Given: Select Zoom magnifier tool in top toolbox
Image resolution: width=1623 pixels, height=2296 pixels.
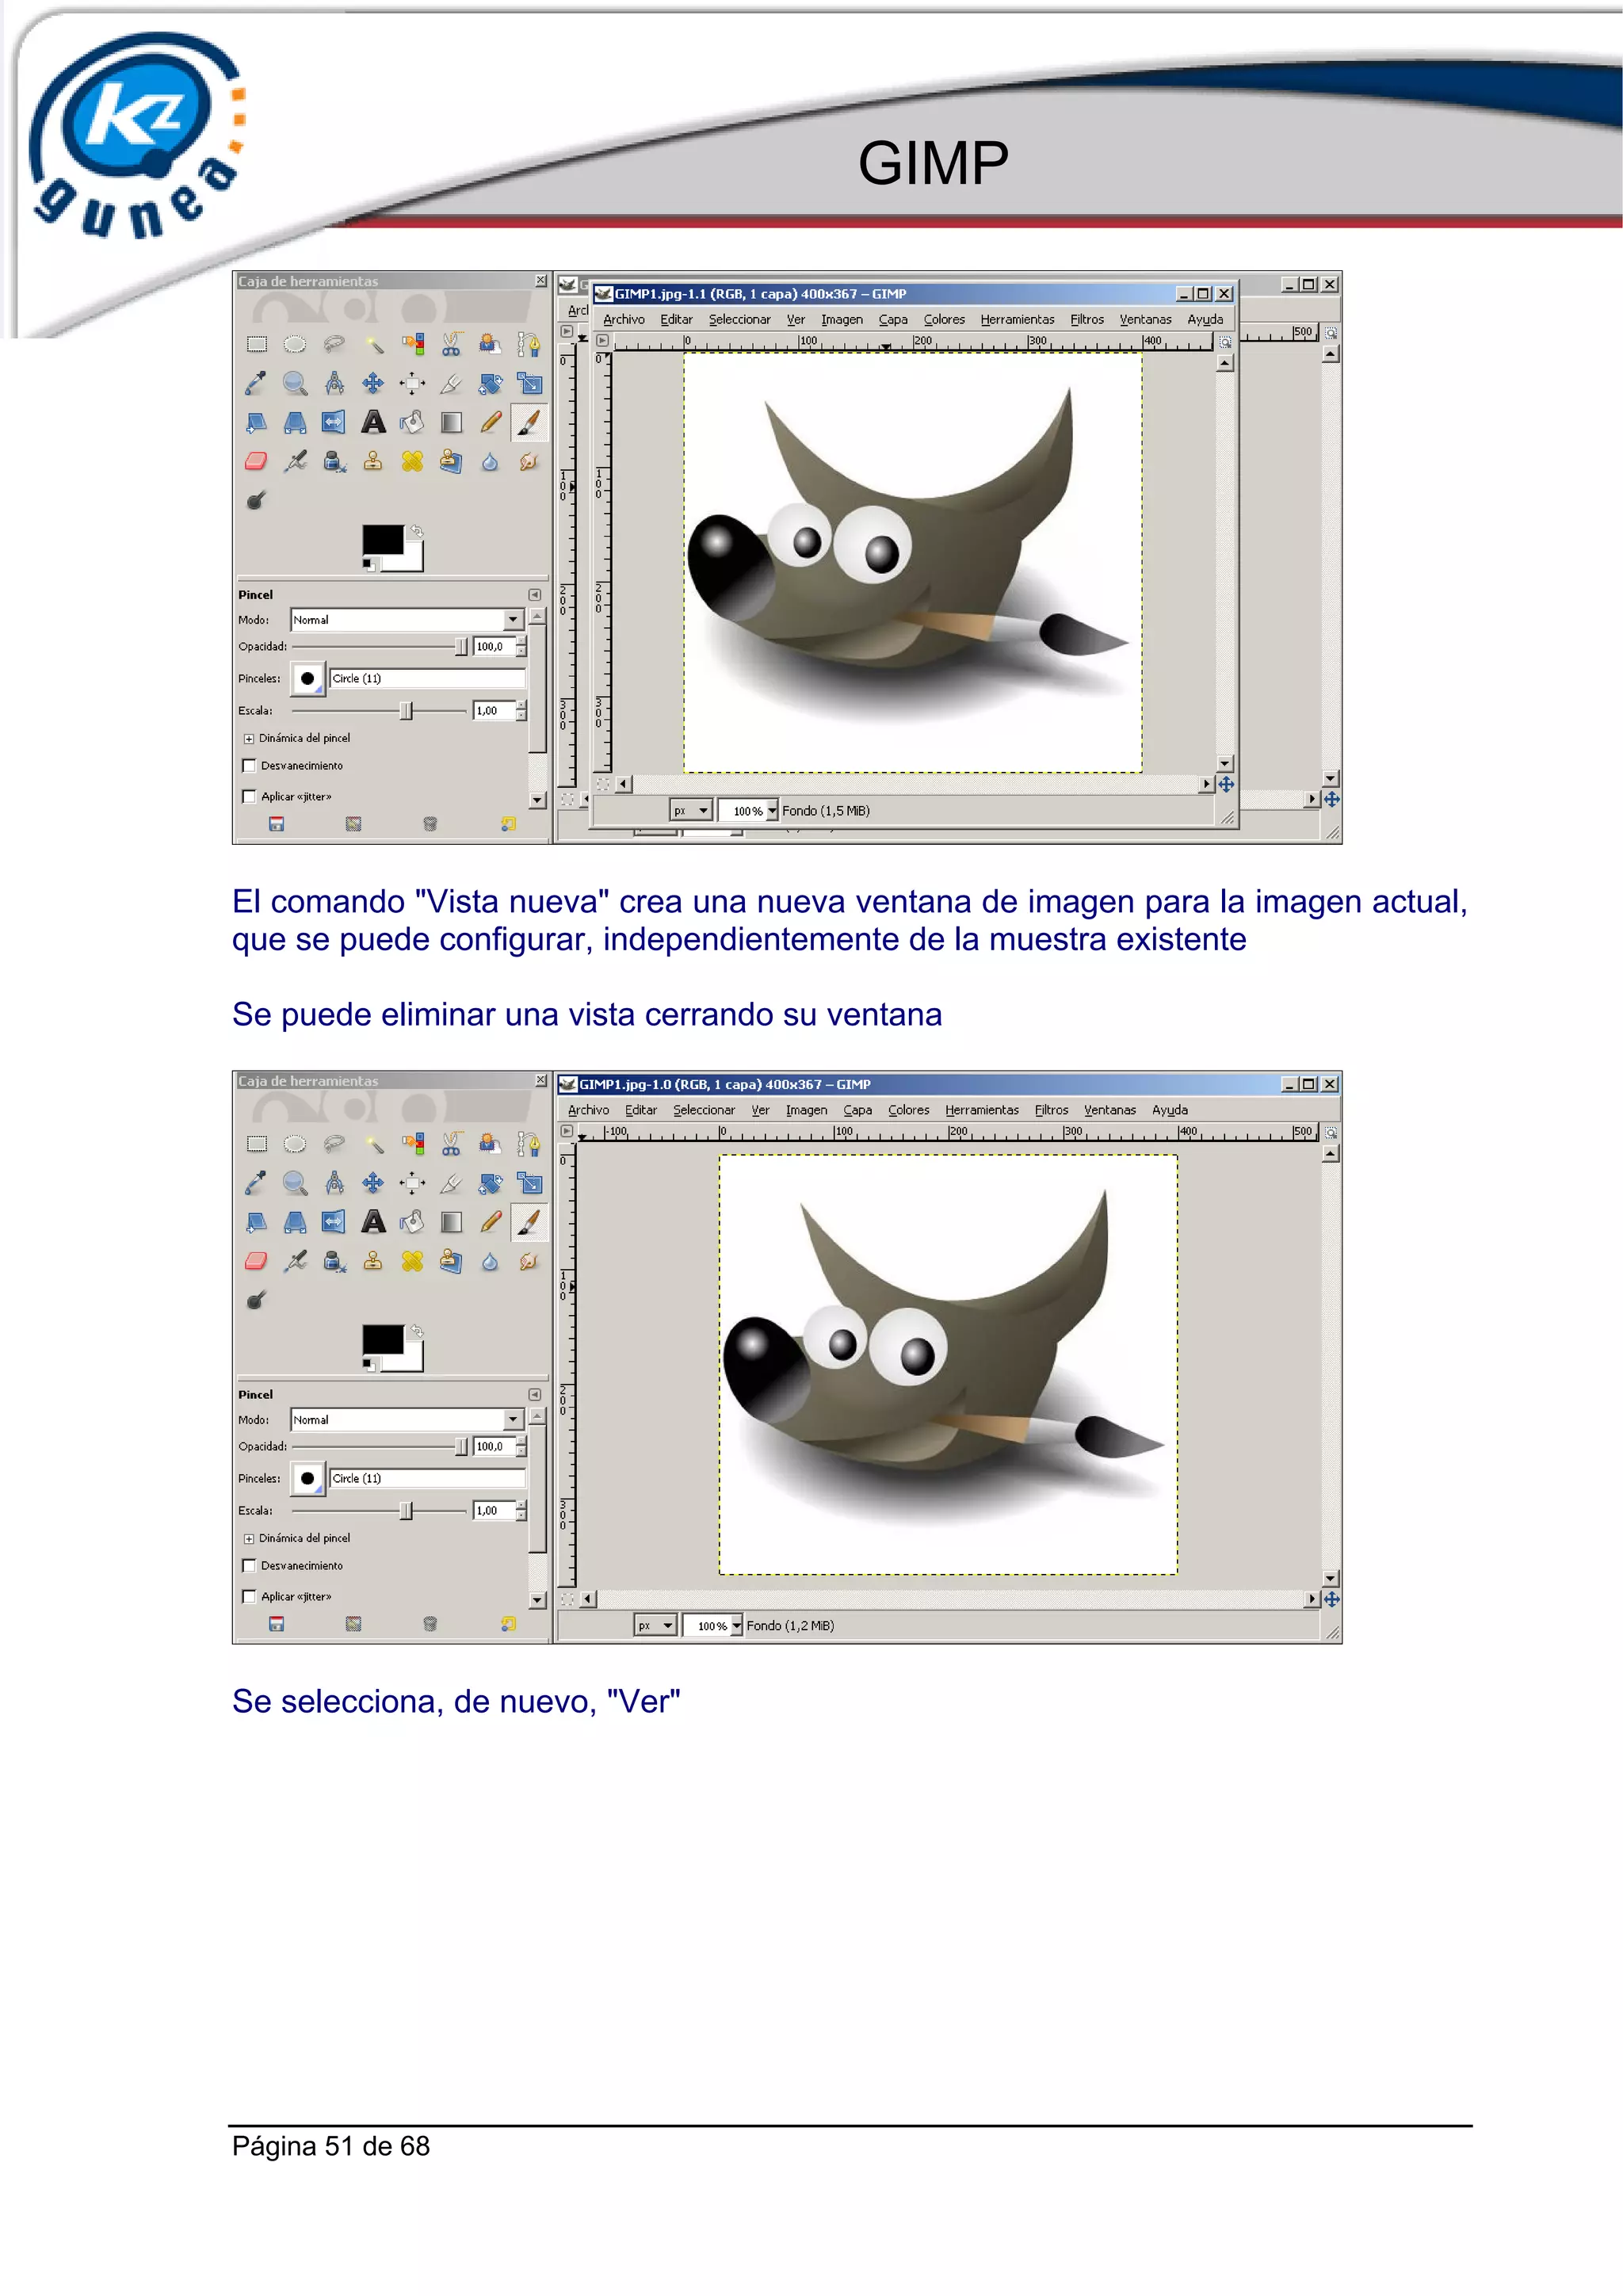Looking at the screenshot, I should point(295,383).
